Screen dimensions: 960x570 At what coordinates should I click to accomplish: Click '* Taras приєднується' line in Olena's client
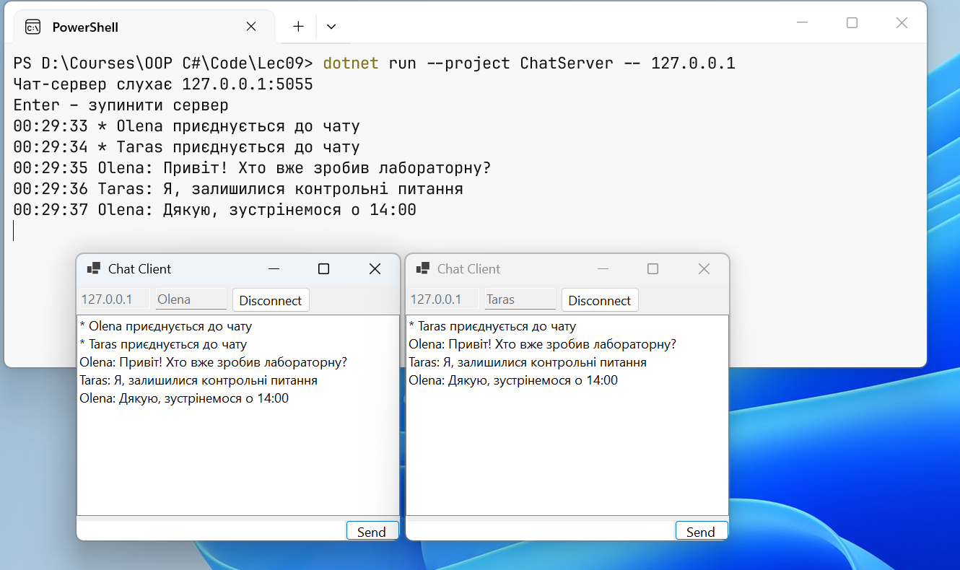coord(163,344)
